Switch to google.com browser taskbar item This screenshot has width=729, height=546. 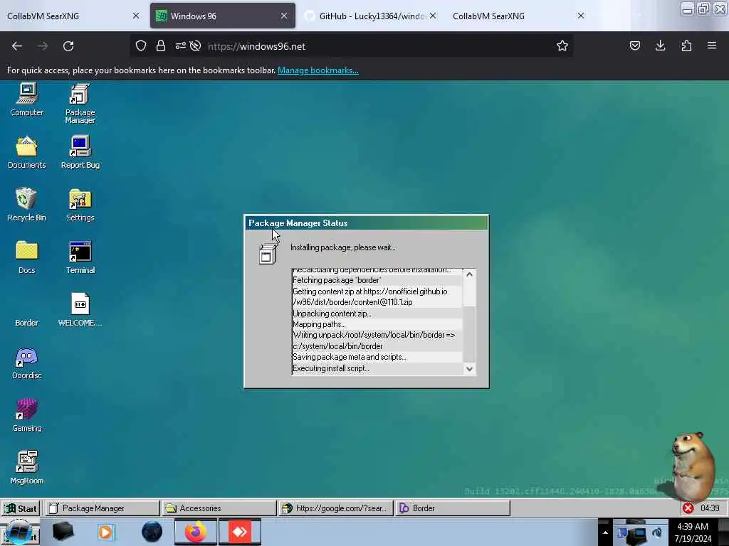pyautogui.click(x=336, y=508)
